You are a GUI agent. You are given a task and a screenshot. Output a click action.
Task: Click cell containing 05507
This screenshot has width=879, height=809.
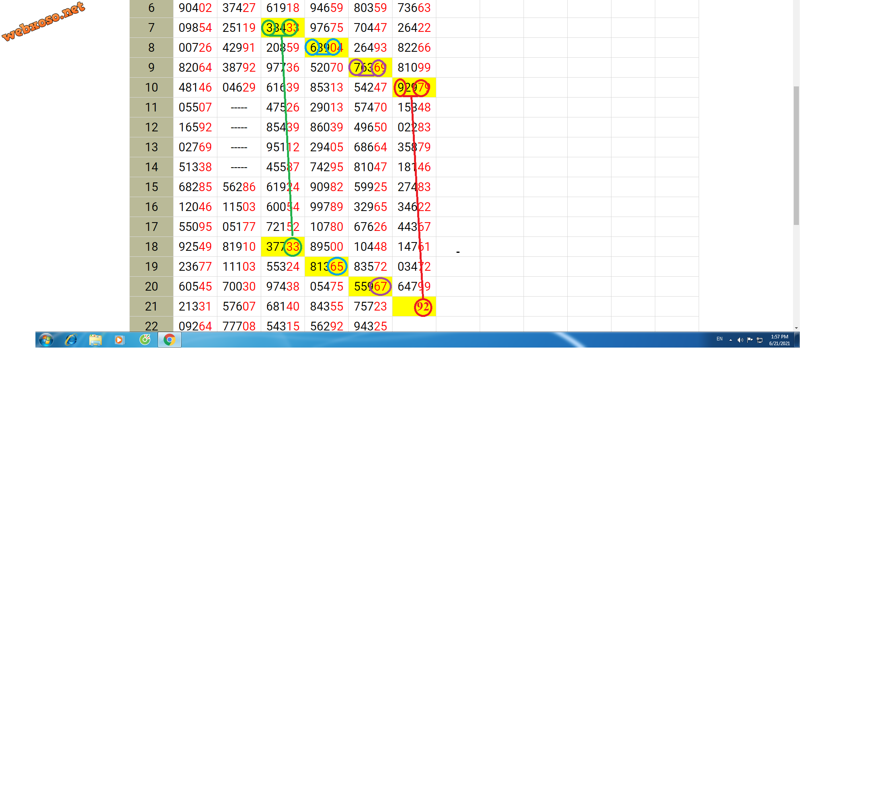(195, 107)
